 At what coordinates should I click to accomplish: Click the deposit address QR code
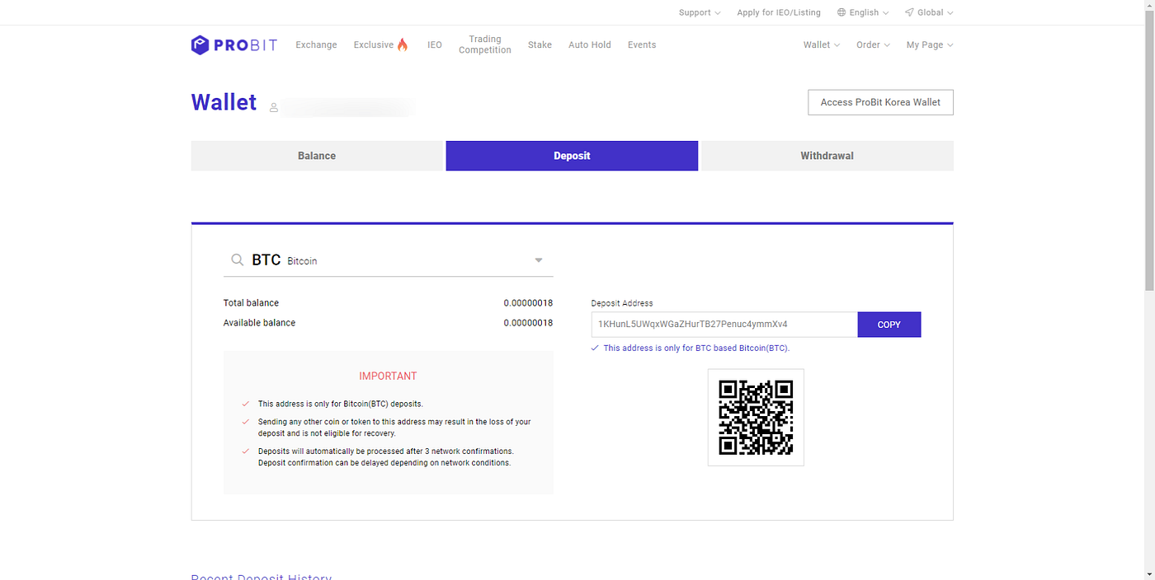tap(756, 417)
